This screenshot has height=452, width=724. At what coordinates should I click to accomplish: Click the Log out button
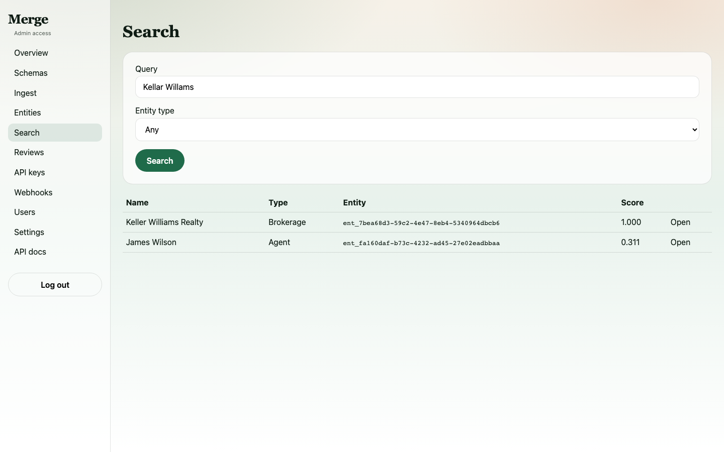[55, 285]
